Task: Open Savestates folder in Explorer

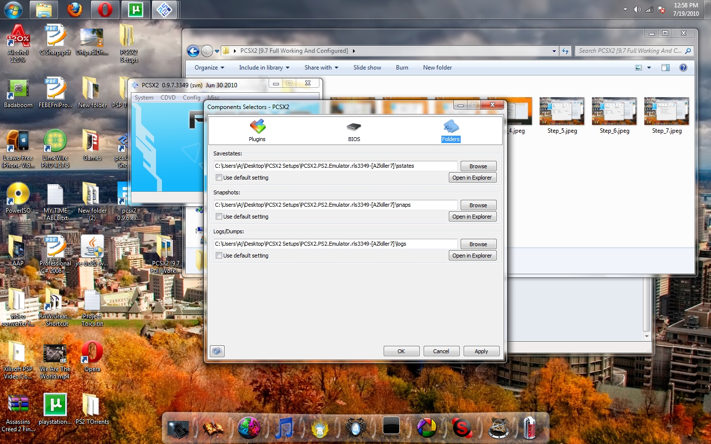Action: [472, 178]
